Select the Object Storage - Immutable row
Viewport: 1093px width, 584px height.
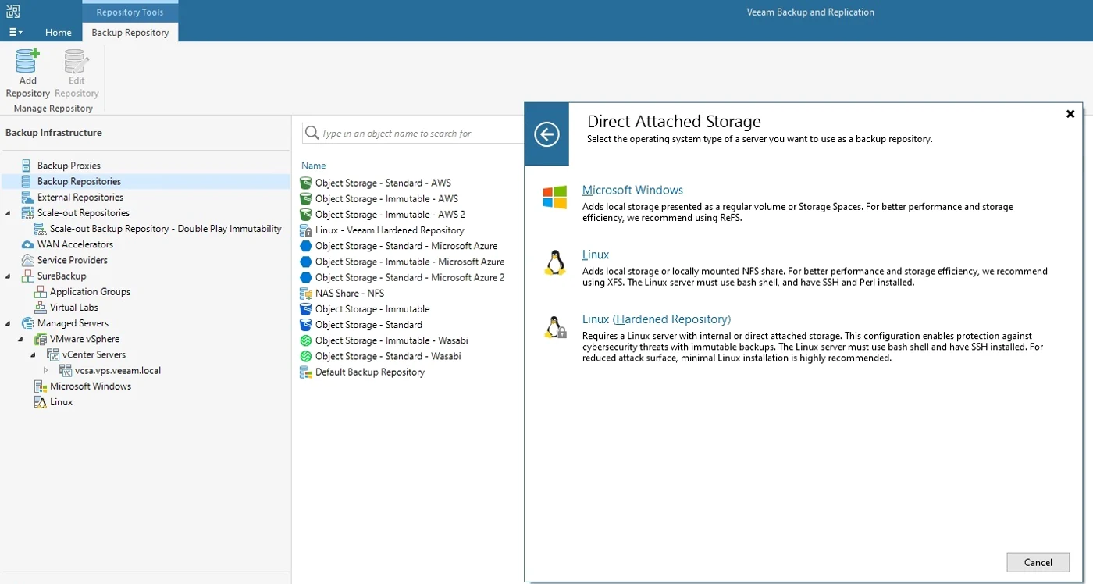point(372,309)
